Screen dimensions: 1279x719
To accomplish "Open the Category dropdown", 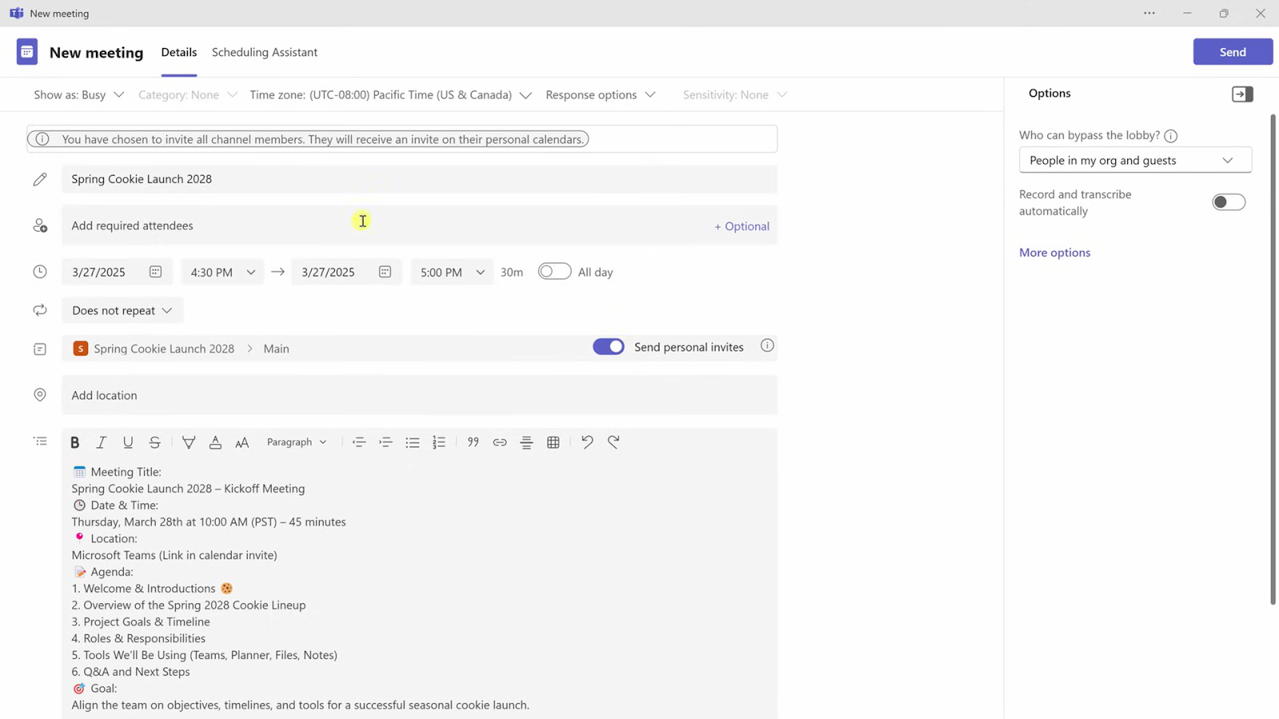I will point(188,94).
